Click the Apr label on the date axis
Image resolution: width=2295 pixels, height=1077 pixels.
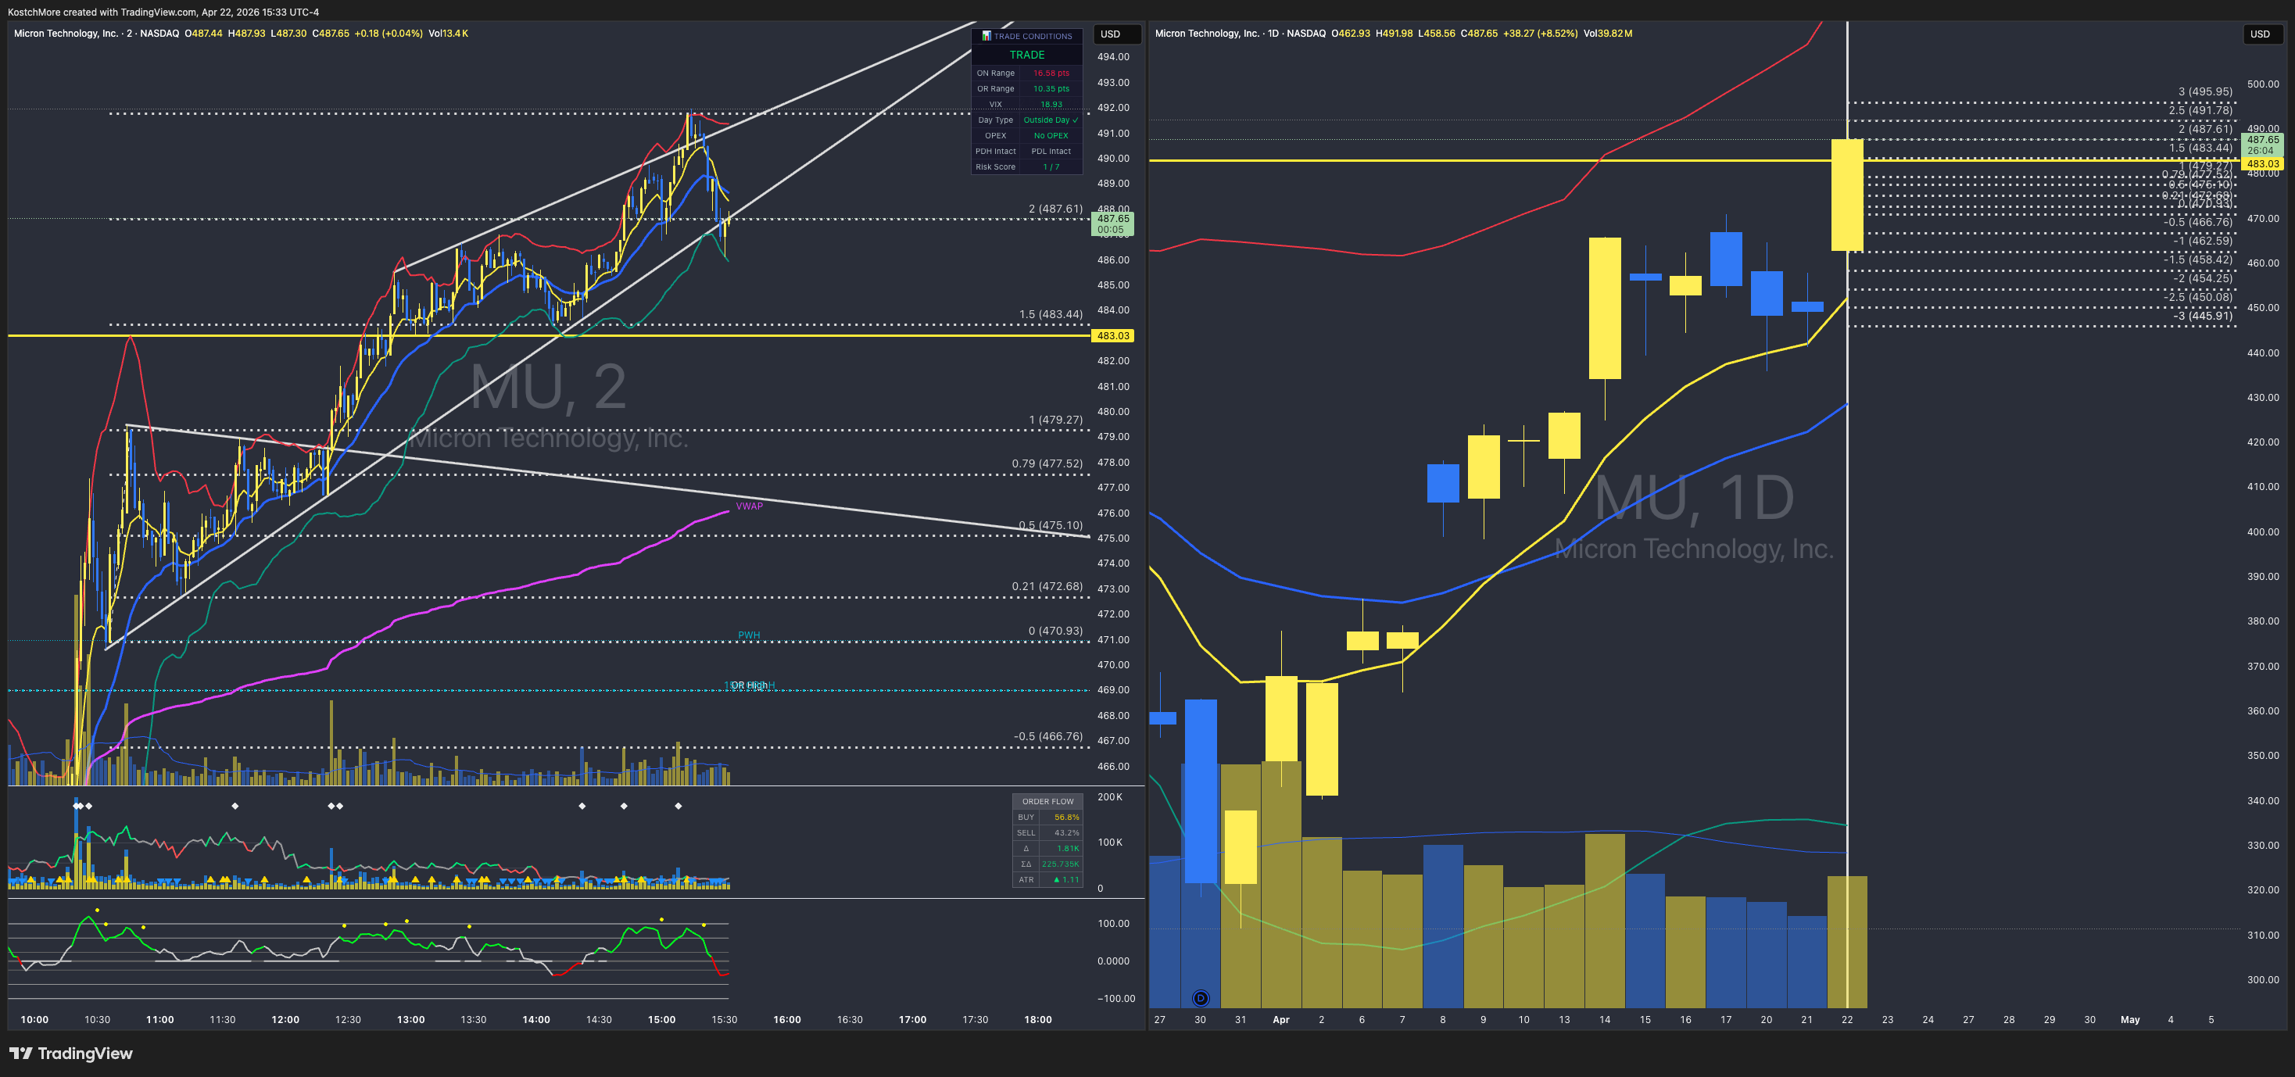(x=1280, y=1019)
